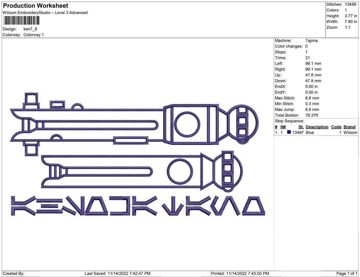Click the 'Wilcom' brand cell
The height and width of the screenshot is (277, 360).
(350, 132)
